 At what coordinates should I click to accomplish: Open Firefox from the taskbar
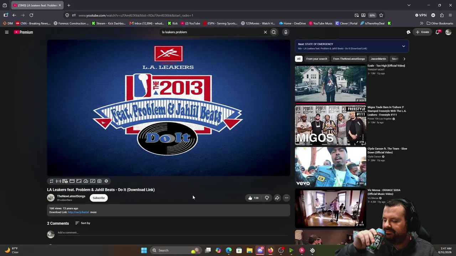point(270,250)
